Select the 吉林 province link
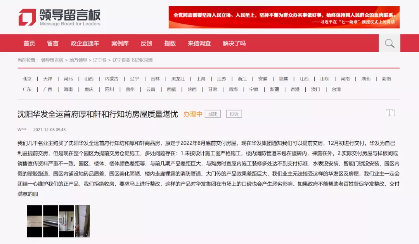The height and width of the screenshot is (244, 419). [x=155, y=79]
